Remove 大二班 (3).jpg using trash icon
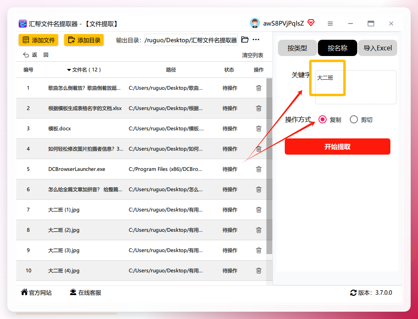This screenshot has height=319, width=418. click(x=259, y=250)
